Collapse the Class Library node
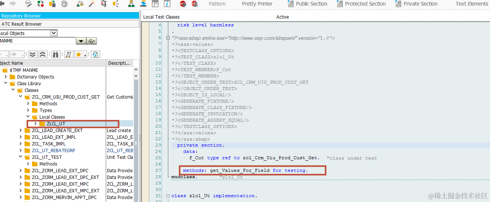The width and height of the screenshot is (490, 202). (x=6, y=83)
